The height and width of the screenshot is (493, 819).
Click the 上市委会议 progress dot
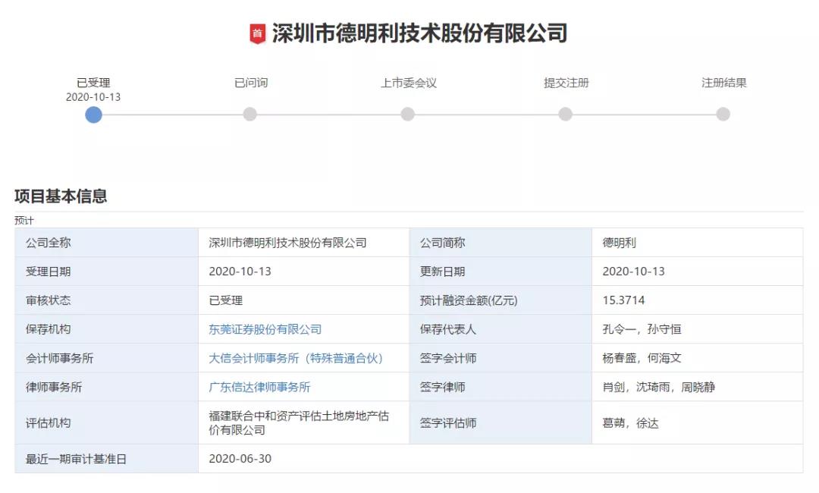click(x=408, y=115)
